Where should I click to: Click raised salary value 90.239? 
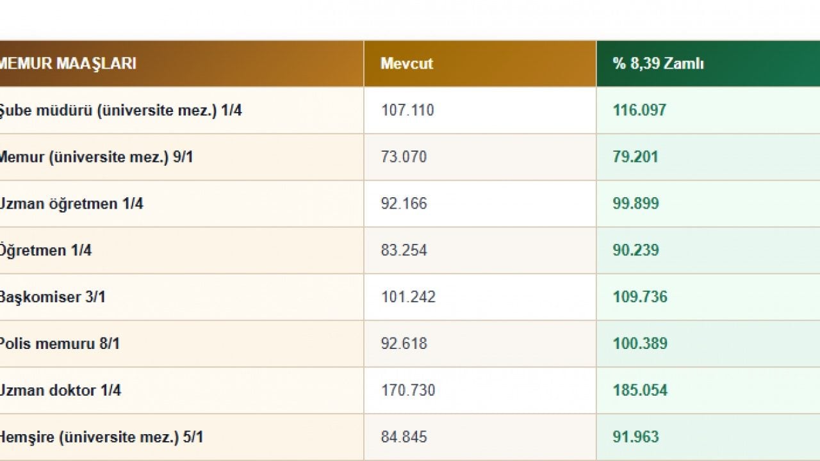pos(635,250)
